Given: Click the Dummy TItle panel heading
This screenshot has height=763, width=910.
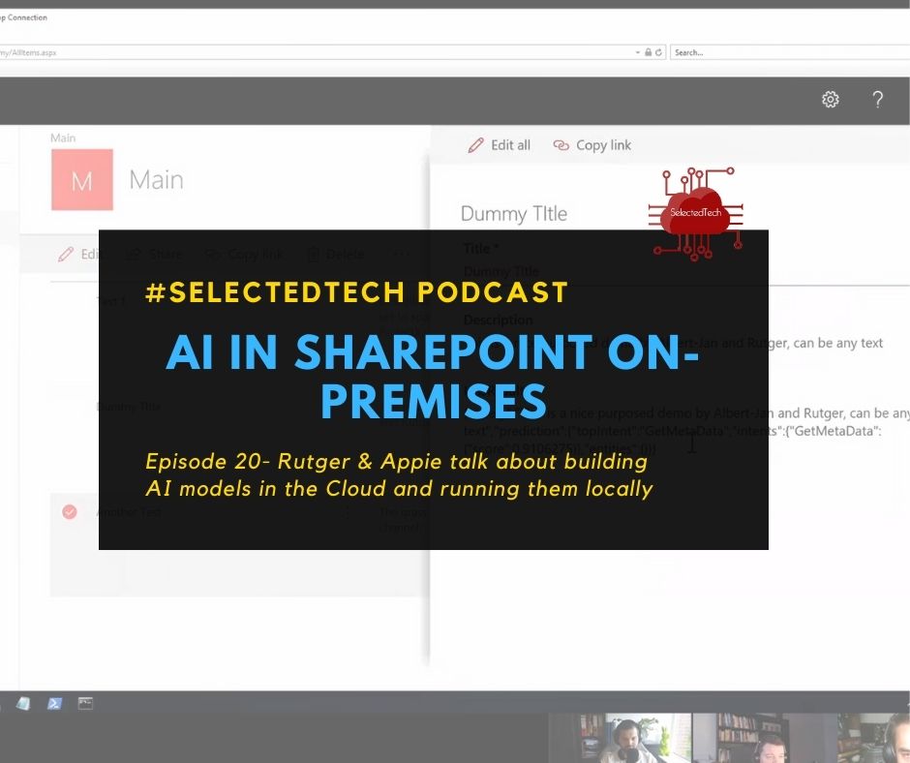Looking at the screenshot, I should pos(514,214).
